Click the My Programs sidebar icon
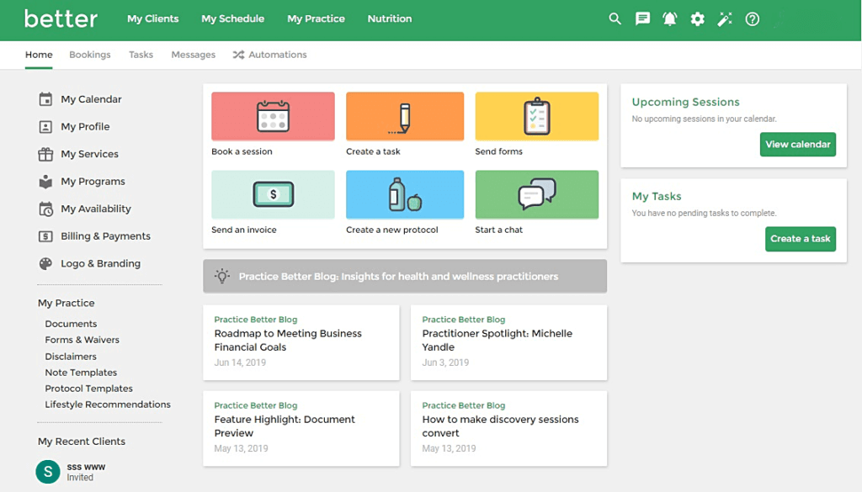The width and height of the screenshot is (862, 492). 45,182
